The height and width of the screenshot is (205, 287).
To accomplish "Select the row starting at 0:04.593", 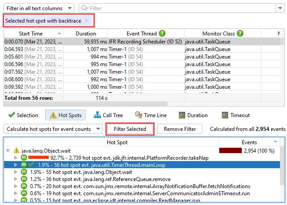I will pos(142,49).
